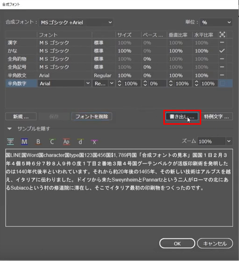Click the フォントを削除 button

91,117
